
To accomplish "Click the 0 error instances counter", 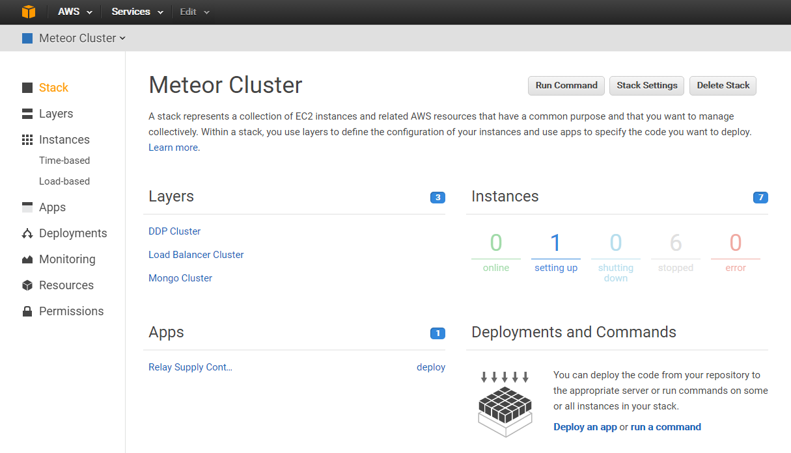I will [x=736, y=253].
